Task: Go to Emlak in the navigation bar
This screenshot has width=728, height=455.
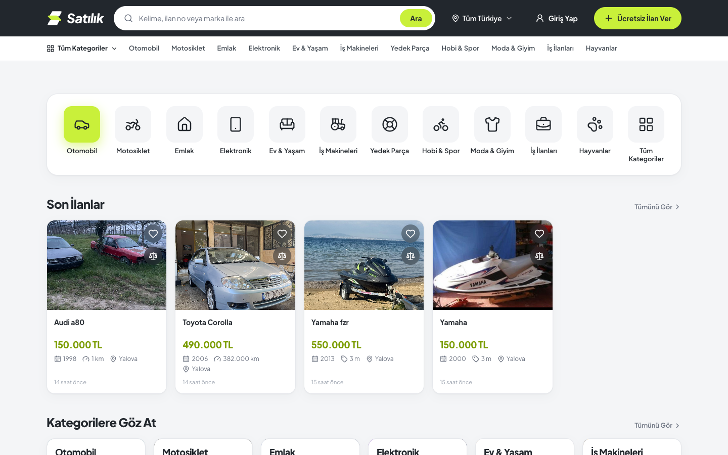Action: [x=226, y=48]
